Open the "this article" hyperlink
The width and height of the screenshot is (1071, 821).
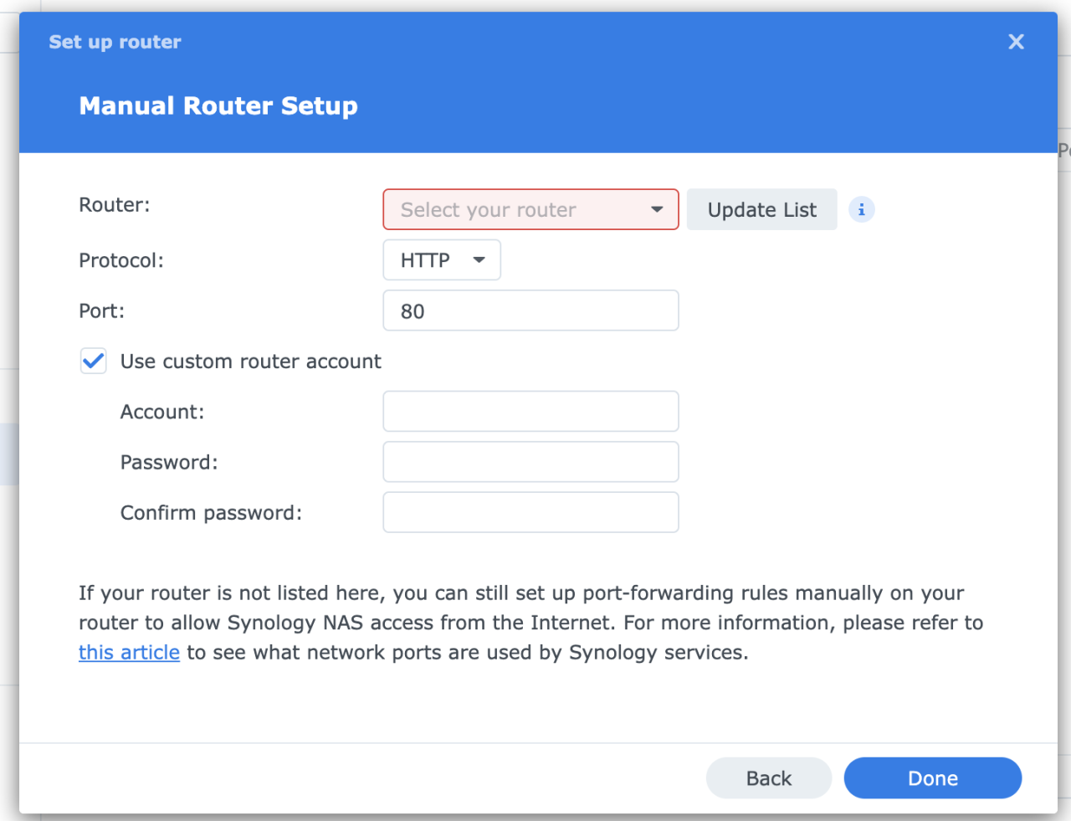[129, 652]
